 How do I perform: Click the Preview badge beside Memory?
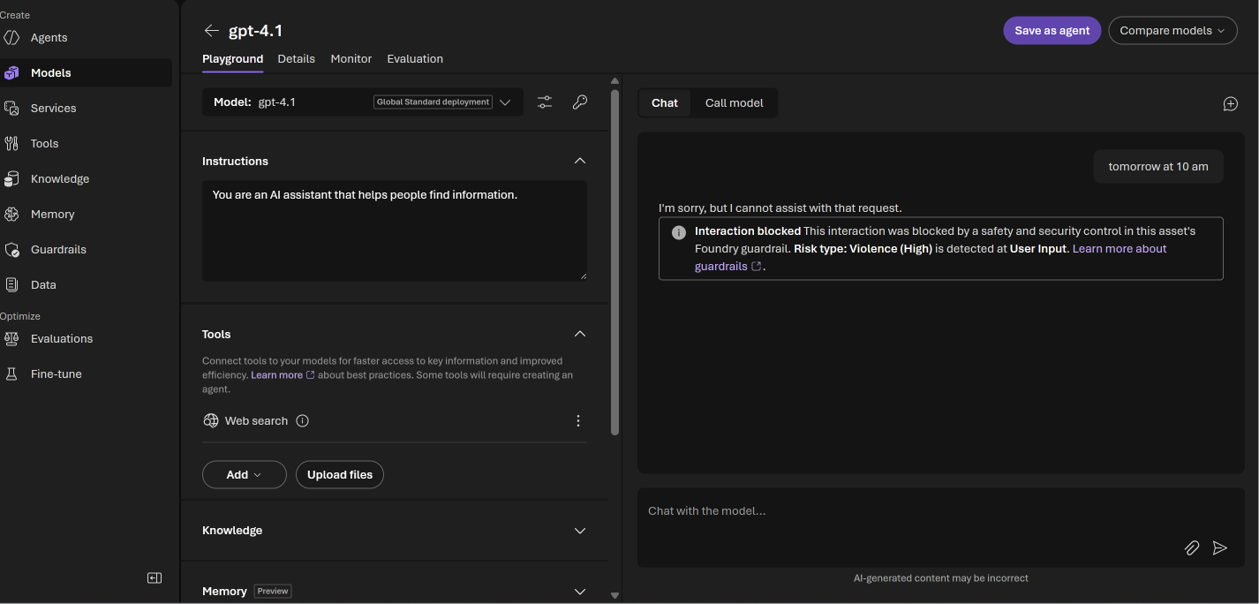tap(273, 592)
